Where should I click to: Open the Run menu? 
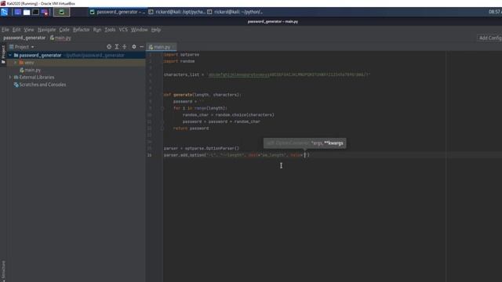(x=97, y=30)
